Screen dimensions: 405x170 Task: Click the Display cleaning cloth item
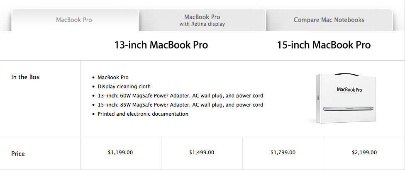click(124, 87)
